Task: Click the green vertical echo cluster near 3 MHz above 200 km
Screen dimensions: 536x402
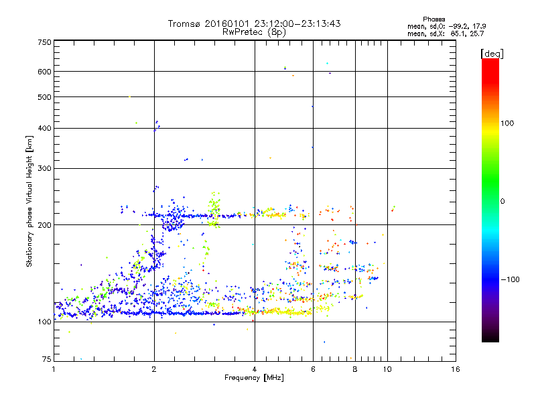Action: point(214,209)
